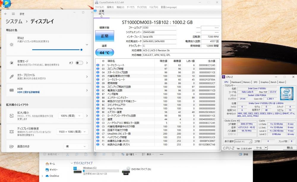297x182 pixels.
Task: Open the screen orientation 横 dropdown
Action: click(x=76, y=146)
